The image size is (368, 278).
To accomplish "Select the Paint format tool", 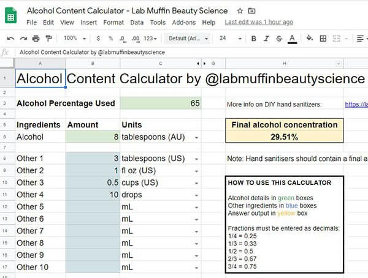I will click(48, 39).
